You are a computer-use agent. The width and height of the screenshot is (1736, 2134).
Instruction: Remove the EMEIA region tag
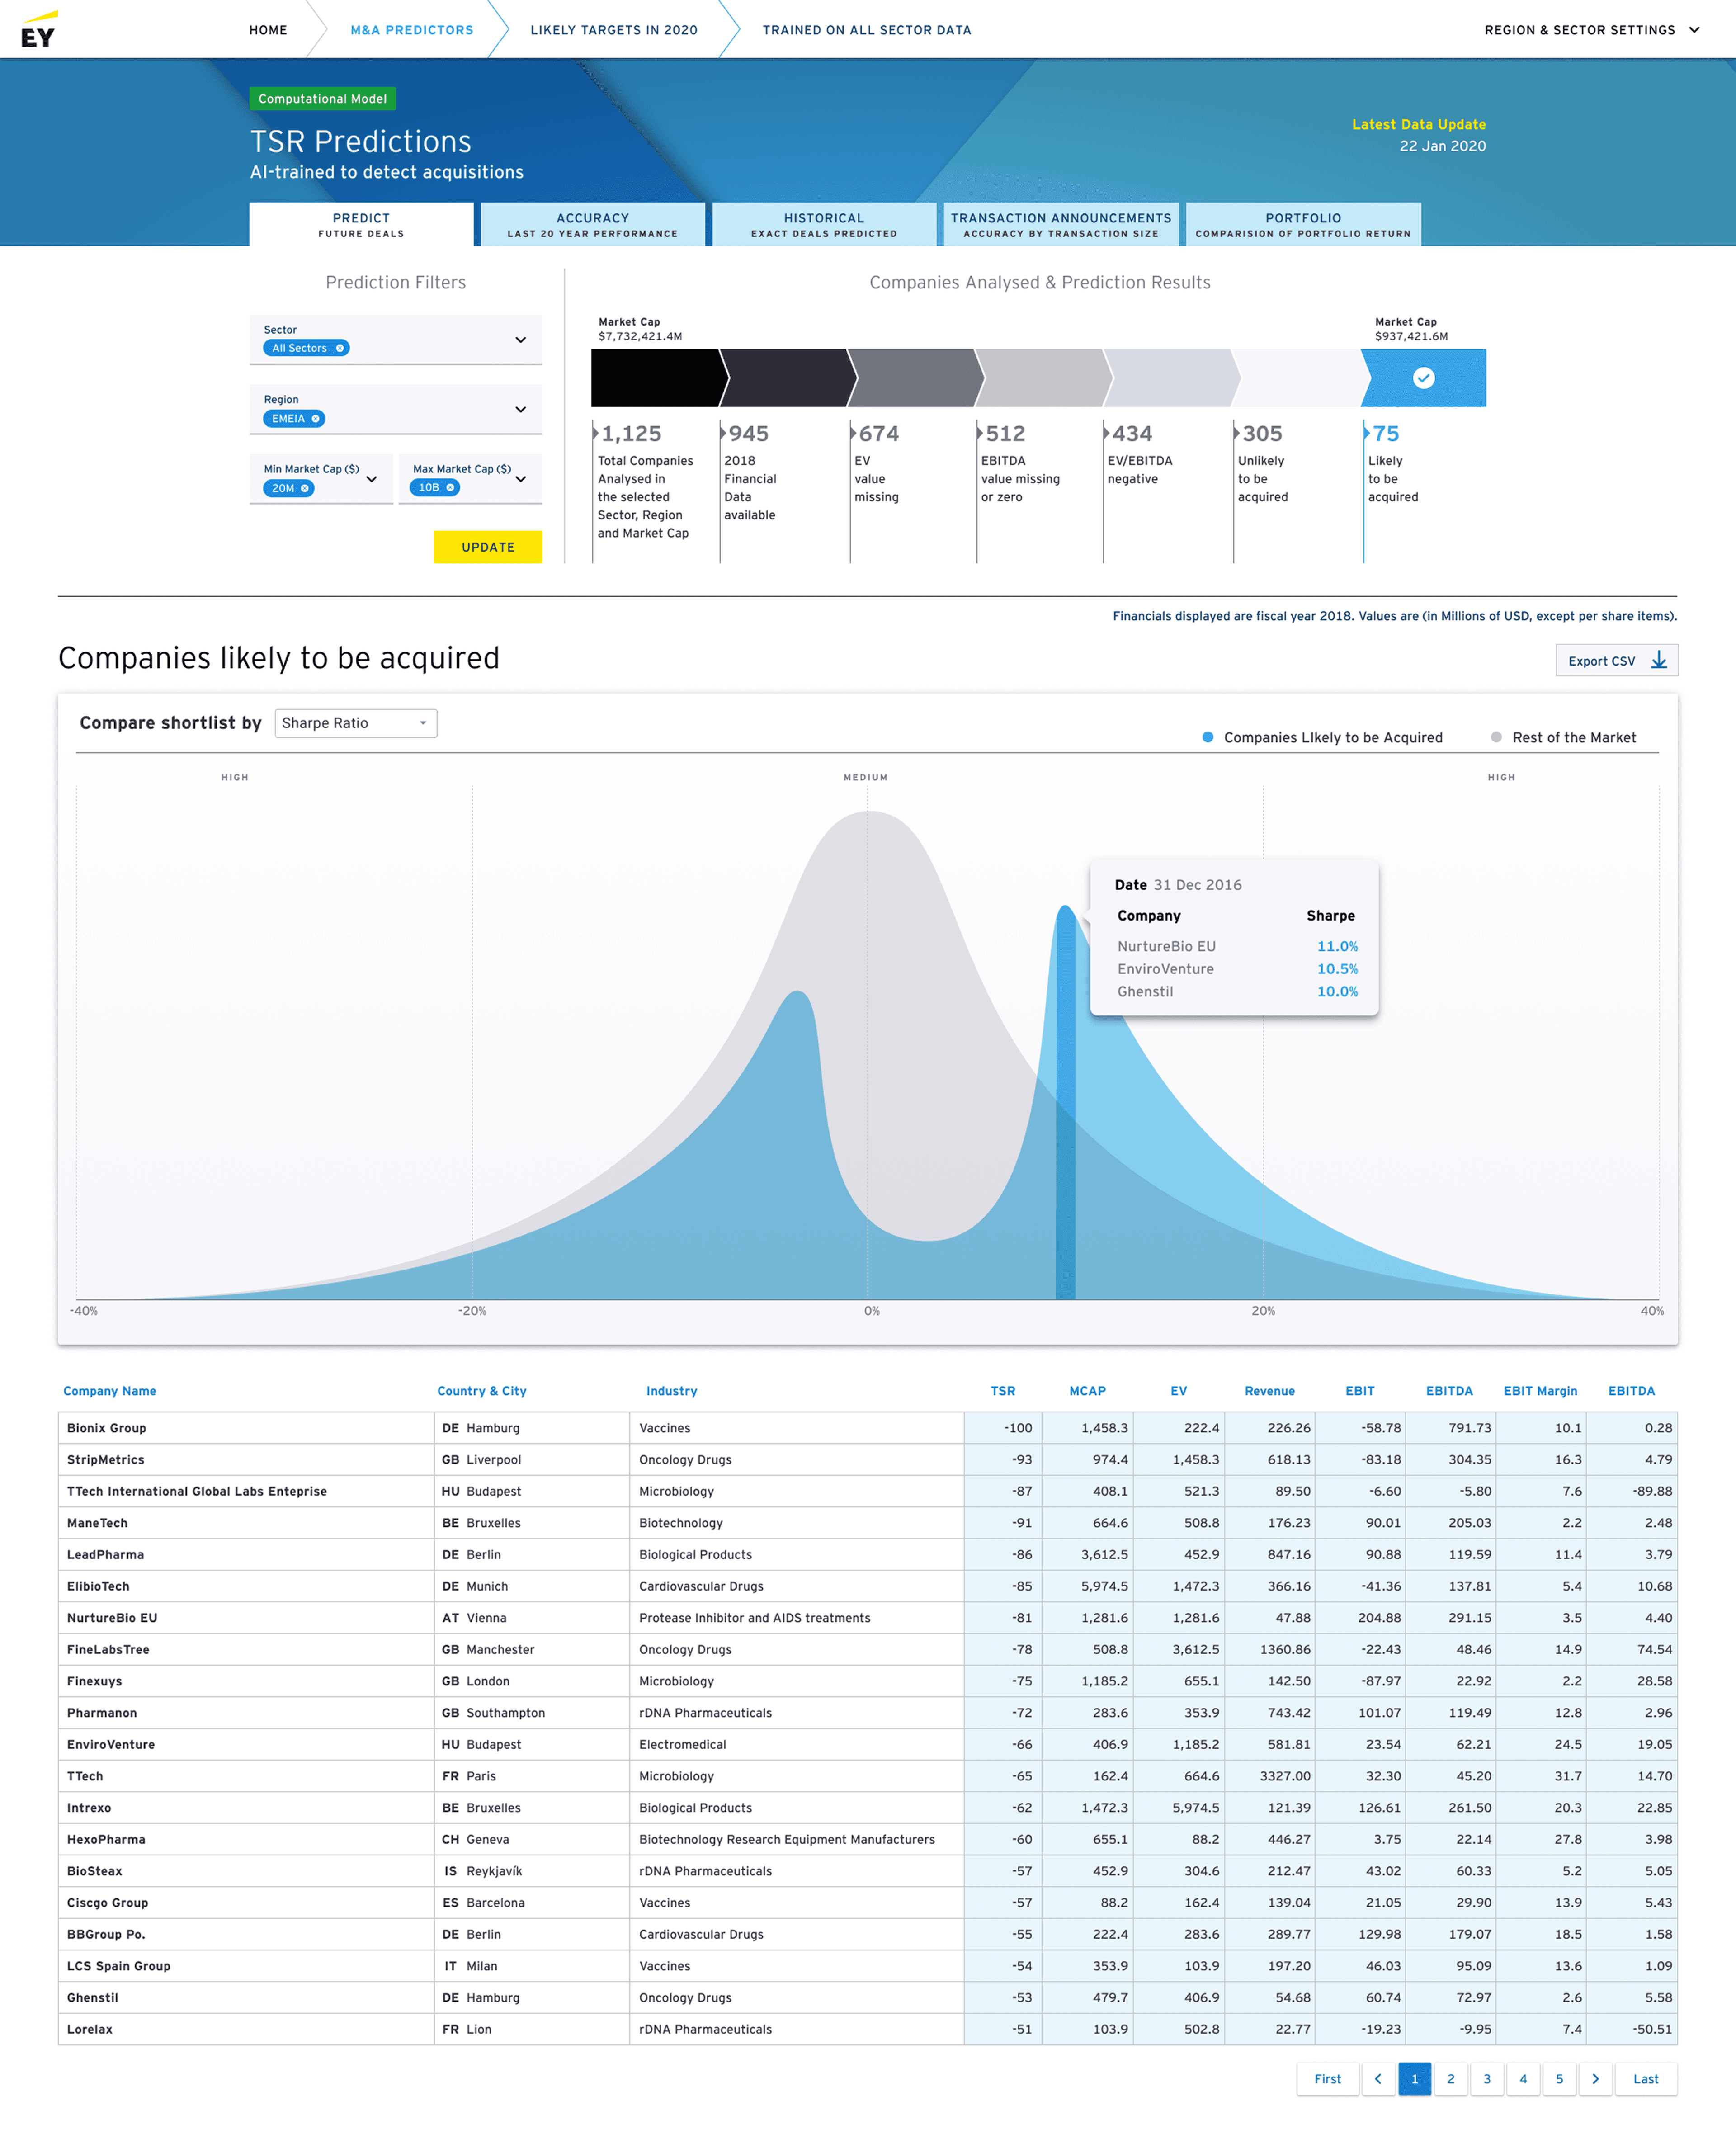[316, 419]
